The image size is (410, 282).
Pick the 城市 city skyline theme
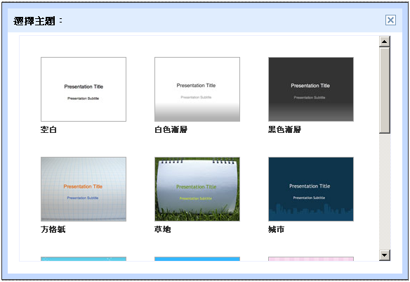click(311, 189)
